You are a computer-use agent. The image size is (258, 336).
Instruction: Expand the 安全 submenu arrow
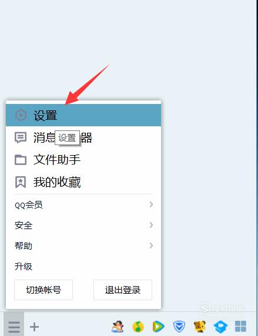[x=151, y=225]
